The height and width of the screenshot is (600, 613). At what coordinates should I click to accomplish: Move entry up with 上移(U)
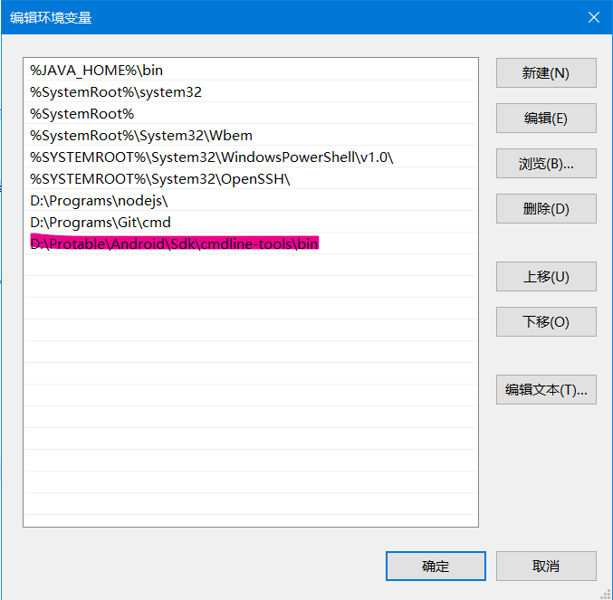546,277
